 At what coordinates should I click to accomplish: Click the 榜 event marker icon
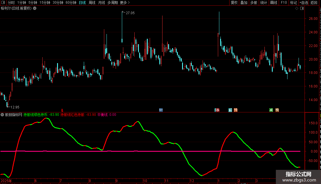(x=277, y=110)
